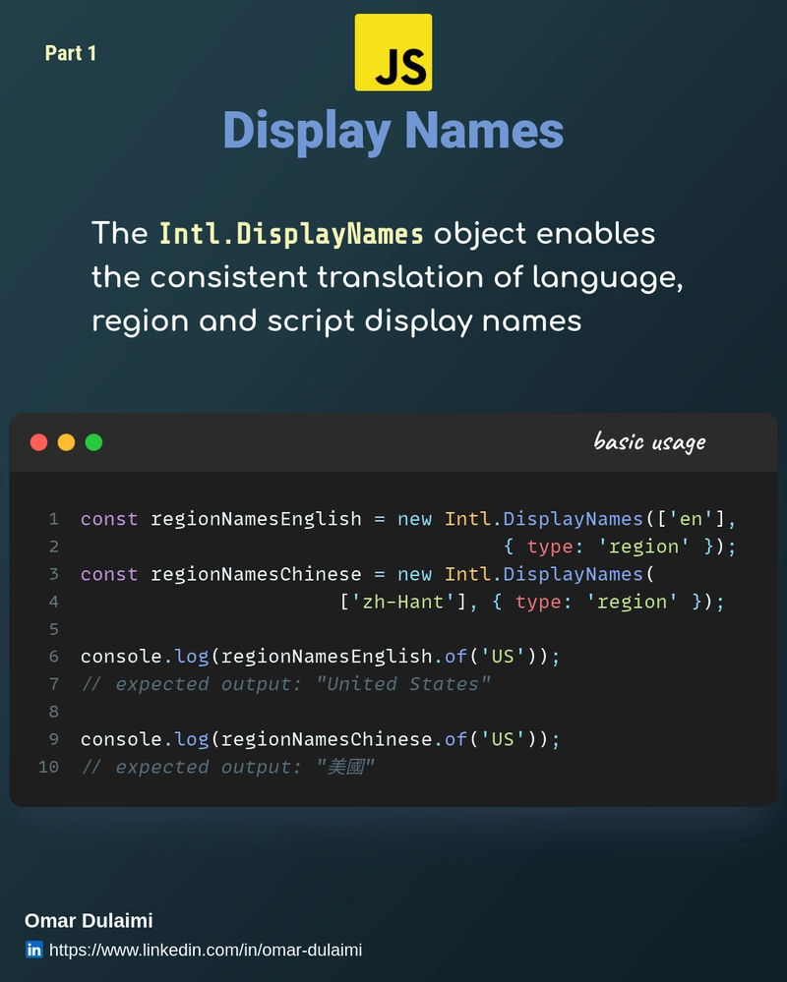
Task: Click the LinkedIn icon beside the URL
Action: click(x=34, y=950)
